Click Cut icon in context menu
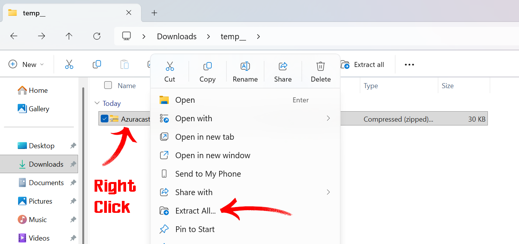 click(170, 67)
